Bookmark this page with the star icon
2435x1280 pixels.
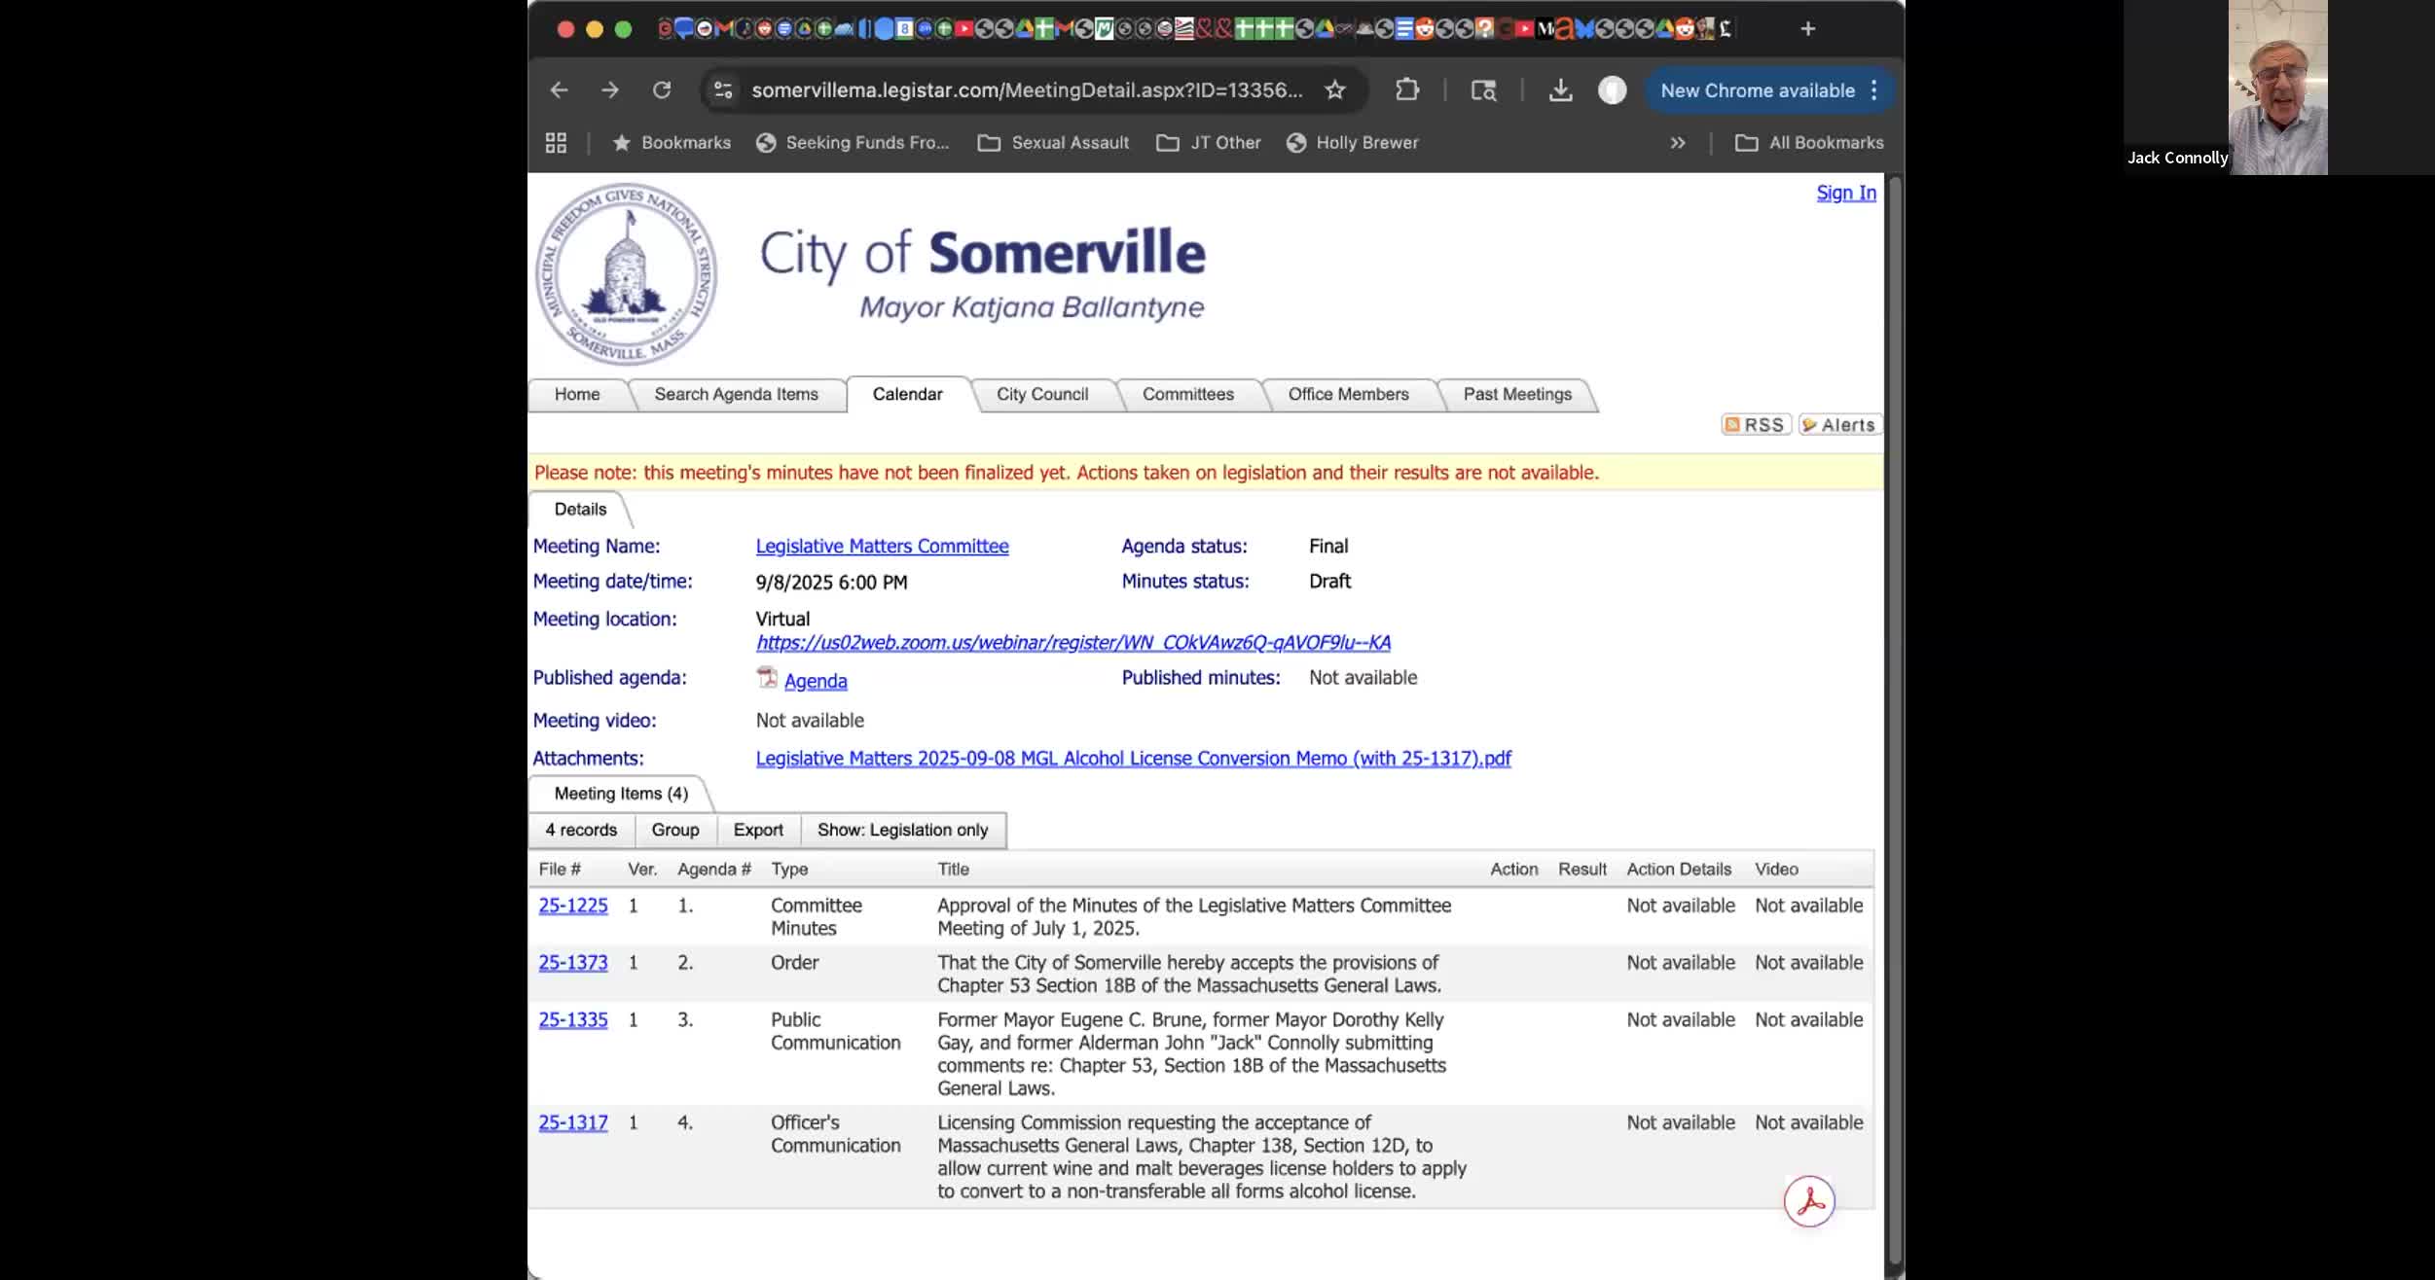(x=1335, y=90)
